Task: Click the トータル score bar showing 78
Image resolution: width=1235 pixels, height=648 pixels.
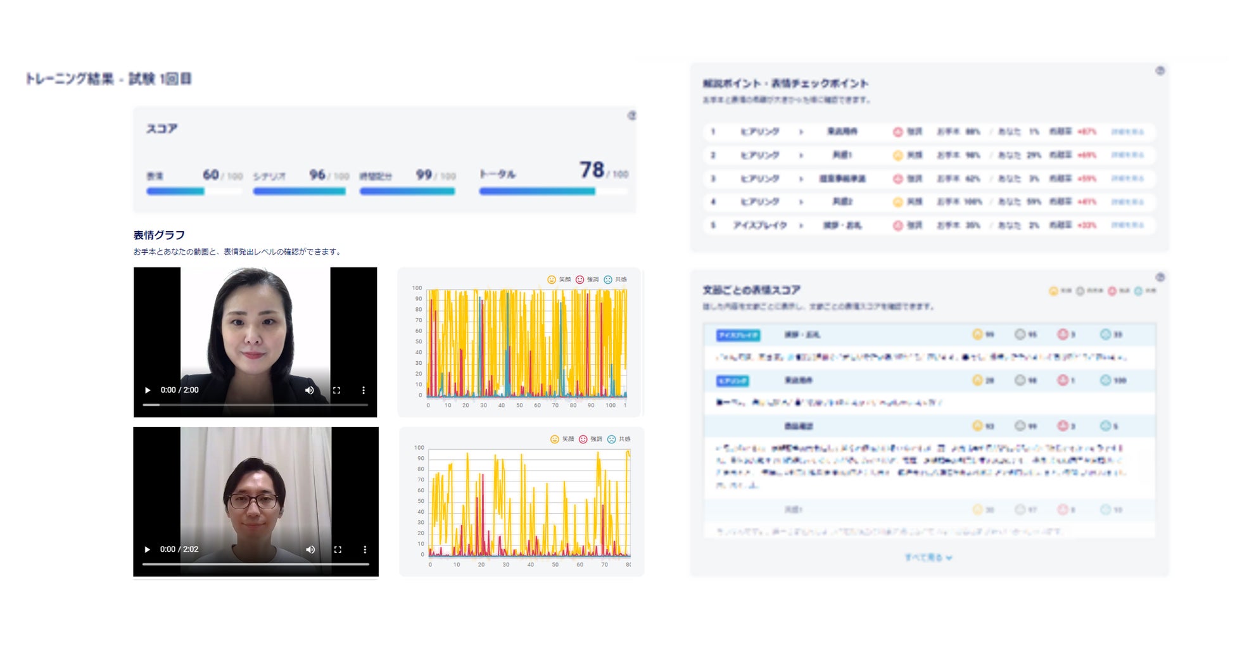Action: click(554, 191)
